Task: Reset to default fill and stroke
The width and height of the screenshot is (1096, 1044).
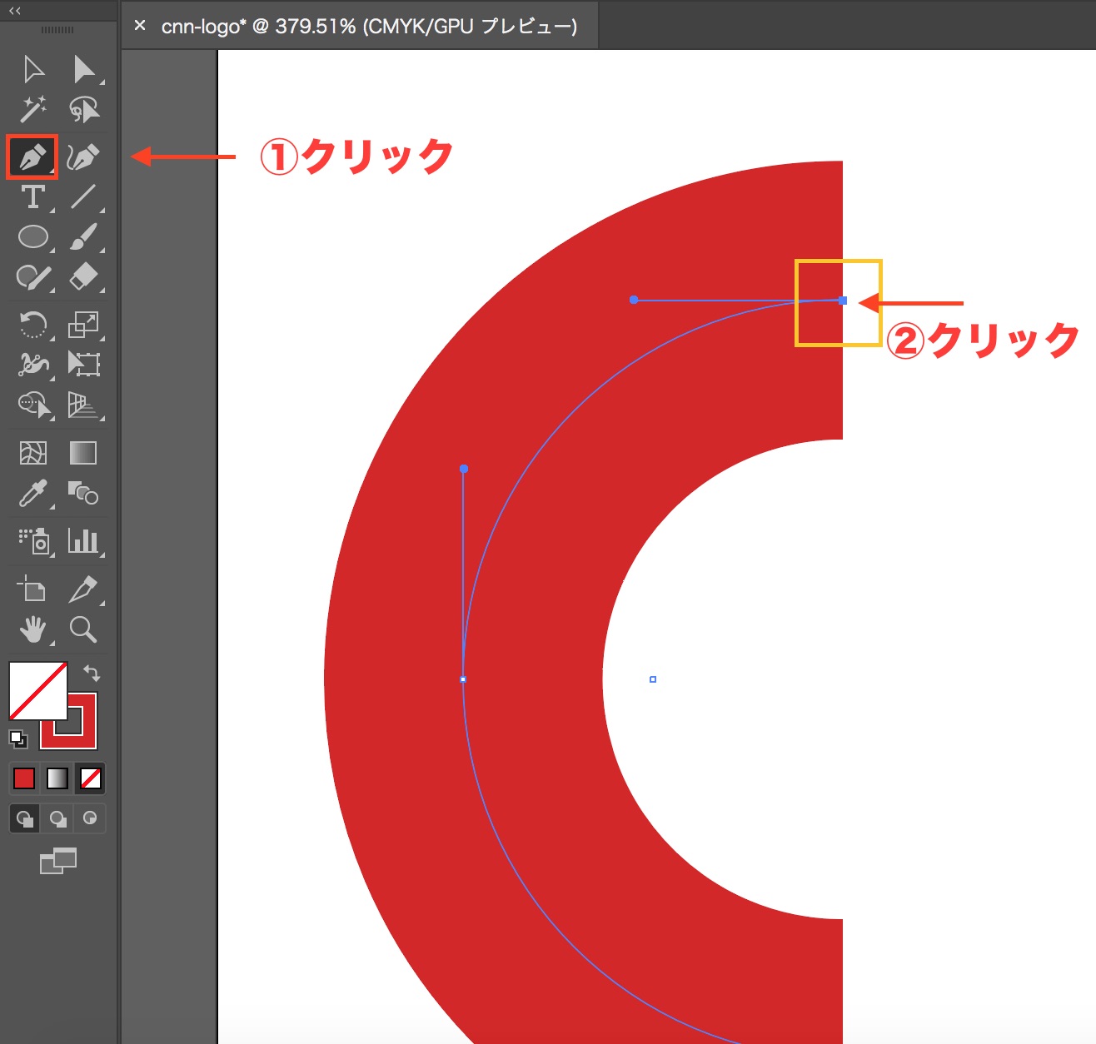Action: [17, 738]
